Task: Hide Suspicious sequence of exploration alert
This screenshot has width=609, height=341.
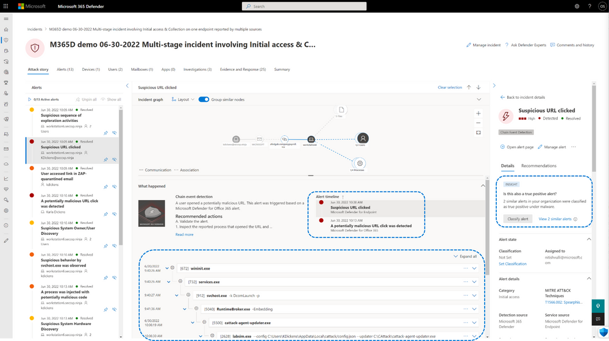Action: pyautogui.click(x=115, y=133)
